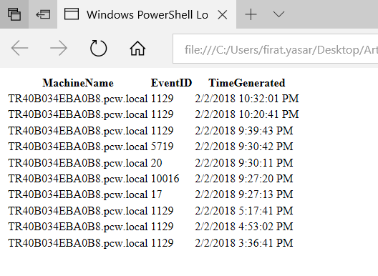This screenshot has height=276, width=378.
Task: Select machine name in event 20 row
Action: 78,163
